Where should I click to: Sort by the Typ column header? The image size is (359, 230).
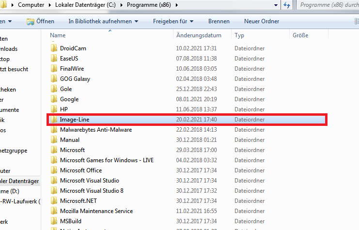pos(239,35)
